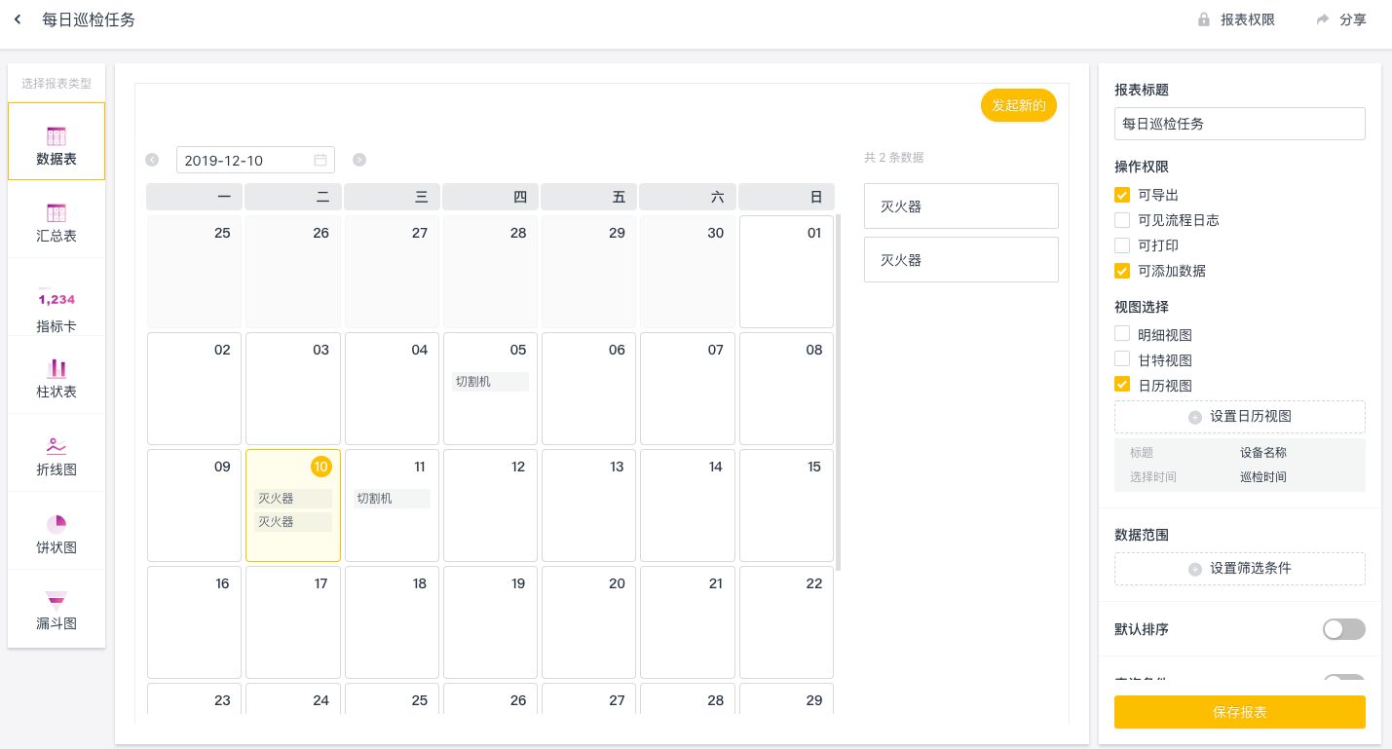Save with the 保存报表 button
Screen dimensions: 1392x749
(x=1239, y=712)
